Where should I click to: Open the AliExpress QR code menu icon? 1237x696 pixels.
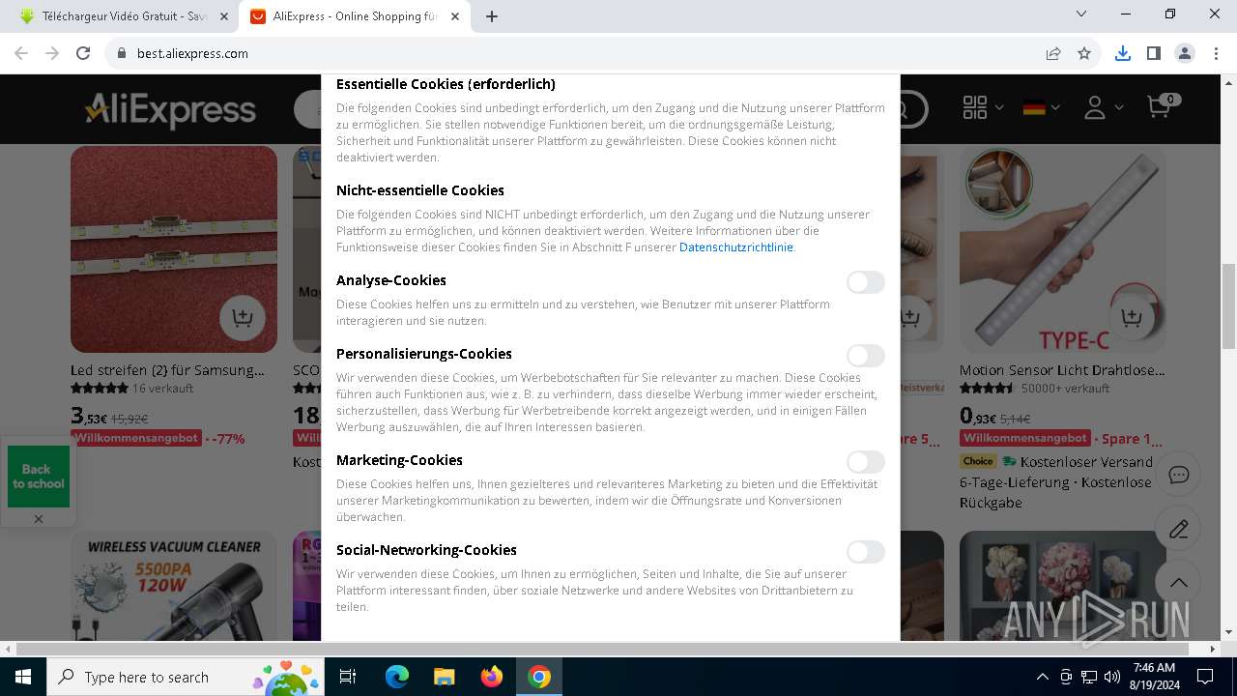(x=975, y=107)
